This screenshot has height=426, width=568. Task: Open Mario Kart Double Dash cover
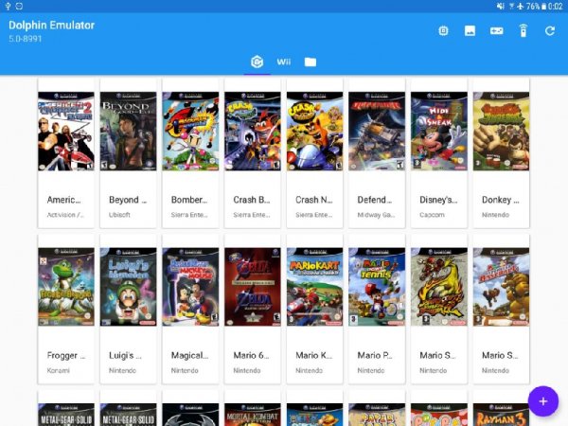315,287
